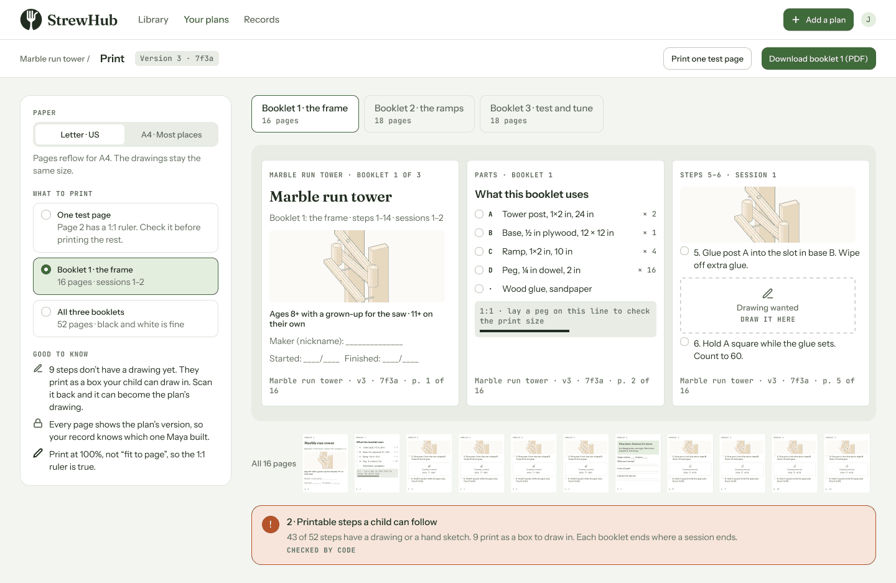This screenshot has height=583, width=896.
Task: Download booklet 1 as PDF
Action: [x=819, y=58]
